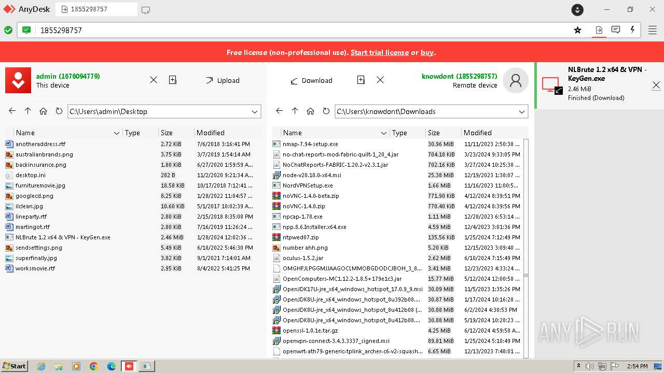This screenshot has height=373, width=664.
Task: Expand the local path dropdown
Action: tap(255, 111)
